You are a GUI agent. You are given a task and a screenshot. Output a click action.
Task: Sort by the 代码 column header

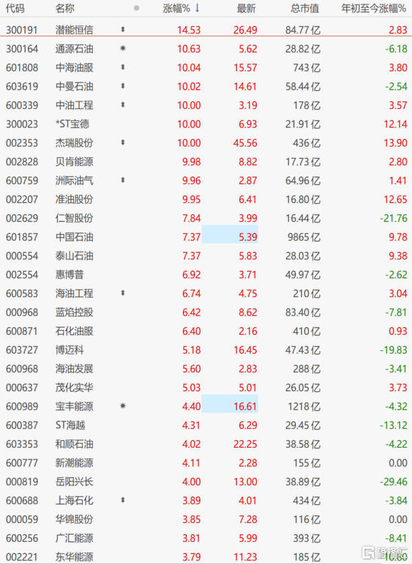[15, 8]
